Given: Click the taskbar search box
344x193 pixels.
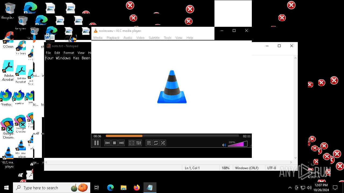Looking at the screenshot, I should tap(51, 188).
